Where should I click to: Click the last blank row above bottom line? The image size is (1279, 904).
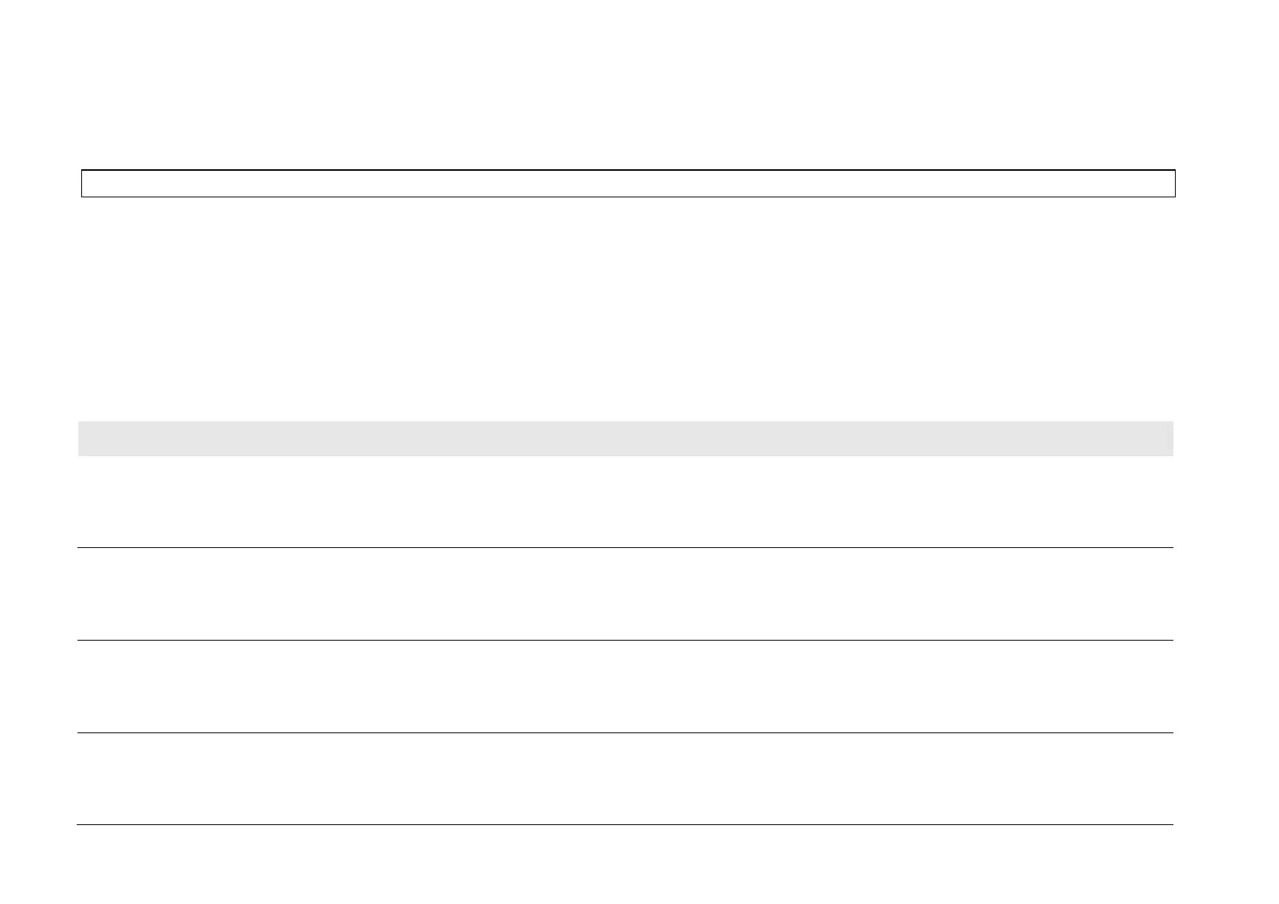[x=626, y=779]
